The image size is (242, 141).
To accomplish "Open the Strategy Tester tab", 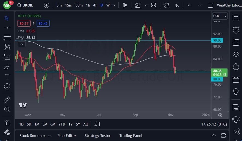I will 98,136.
